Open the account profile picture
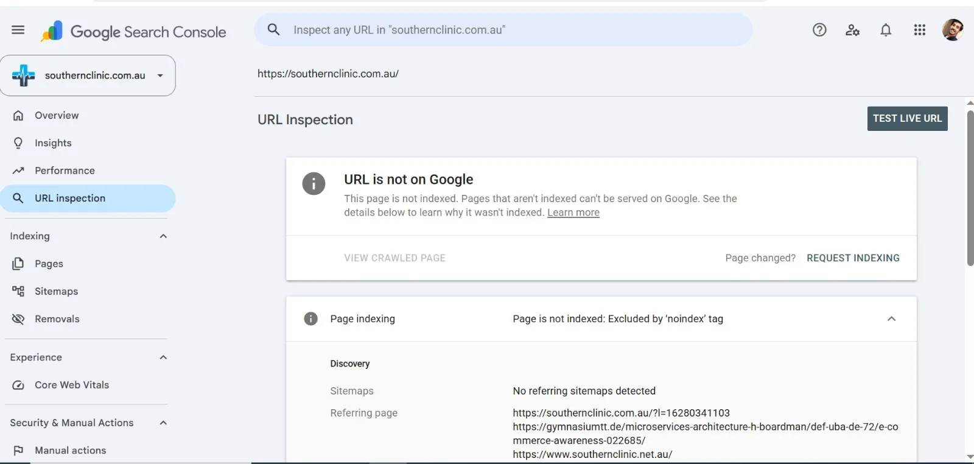The width and height of the screenshot is (974, 464). (x=953, y=30)
